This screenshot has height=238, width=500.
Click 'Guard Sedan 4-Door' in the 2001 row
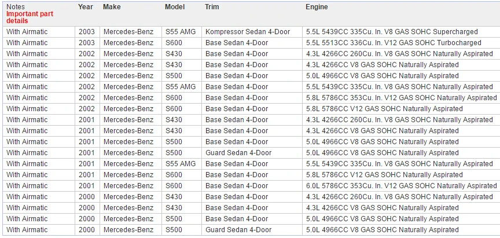pos(238,153)
